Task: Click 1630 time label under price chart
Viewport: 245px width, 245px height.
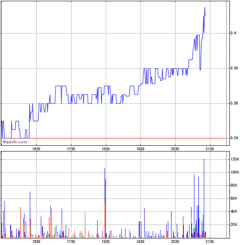Action: 36,149
